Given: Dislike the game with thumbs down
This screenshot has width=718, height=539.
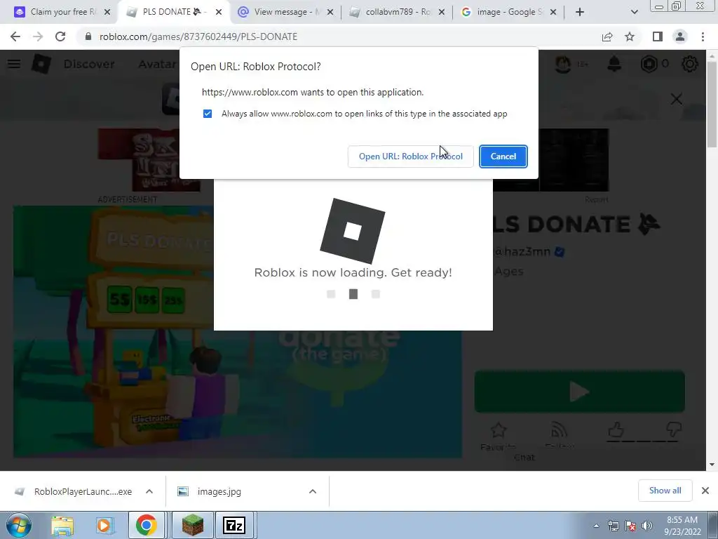Looking at the screenshot, I should (674, 430).
